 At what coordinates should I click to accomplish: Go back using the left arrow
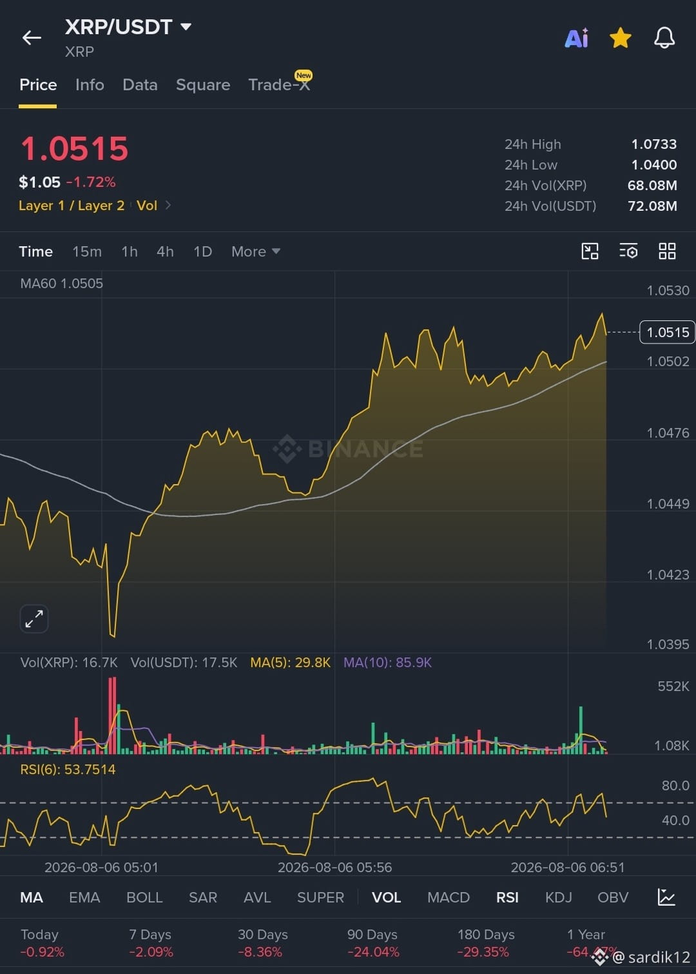click(32, 38)
